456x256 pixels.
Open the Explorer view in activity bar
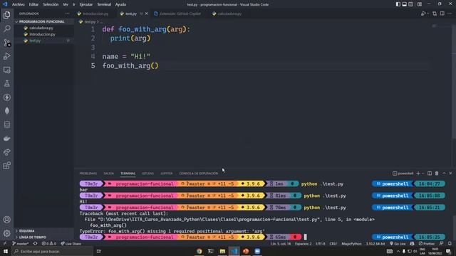(6, 15)
